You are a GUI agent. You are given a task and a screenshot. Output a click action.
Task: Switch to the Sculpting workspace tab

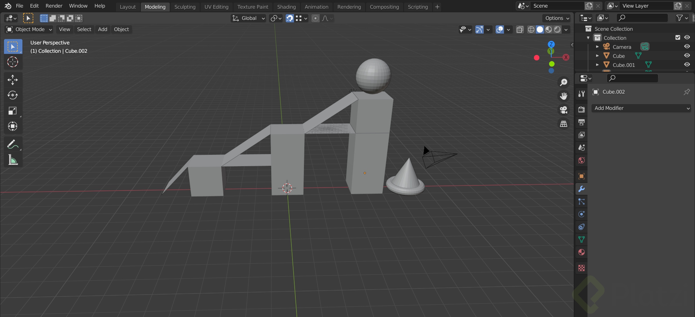185,7
